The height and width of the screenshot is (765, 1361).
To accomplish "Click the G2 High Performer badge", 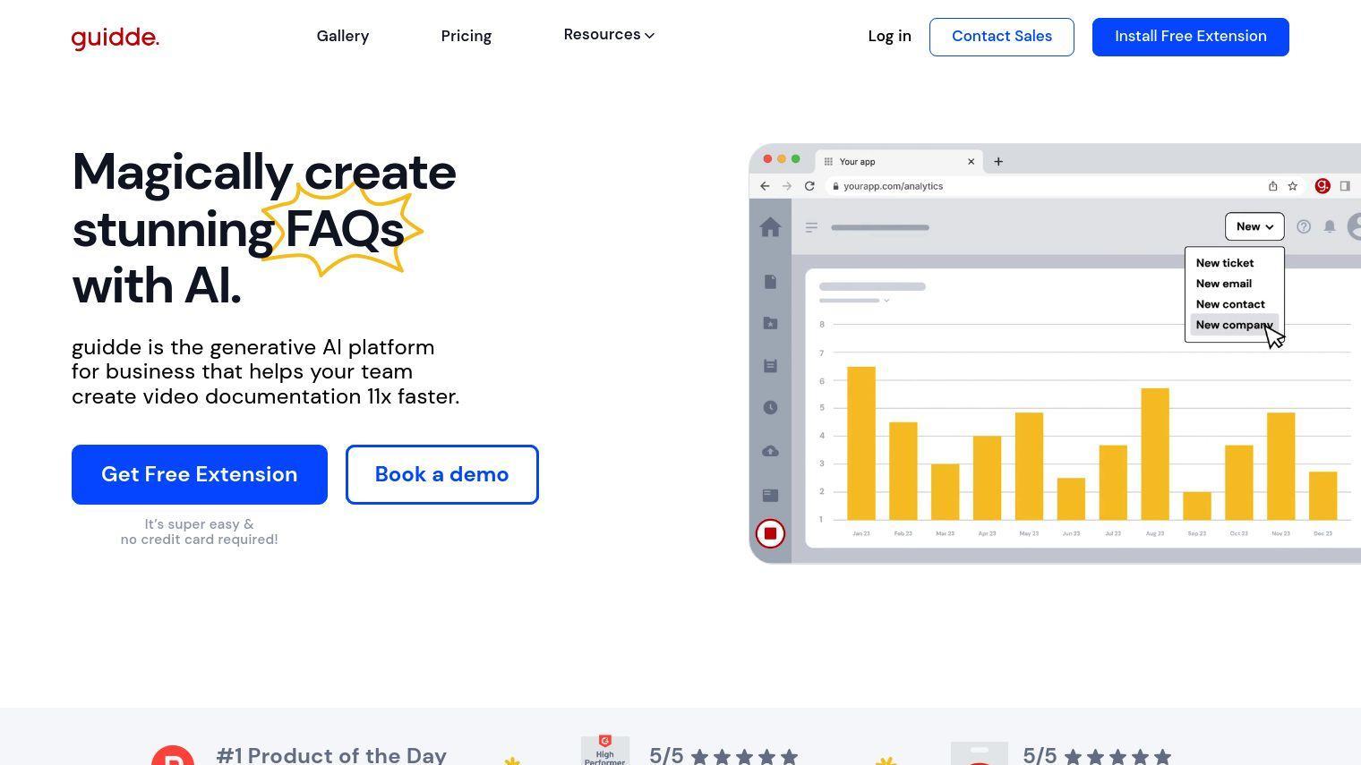I will [x=605, y=750].
